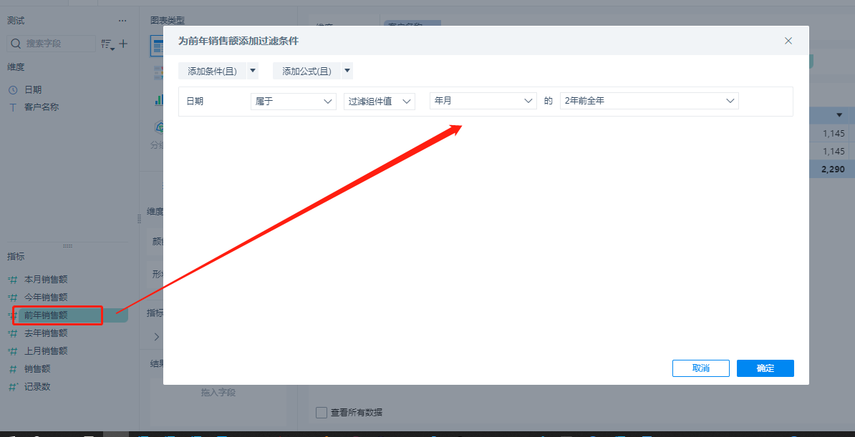
Task: Click the 取消 button
Action: [701, 368]
